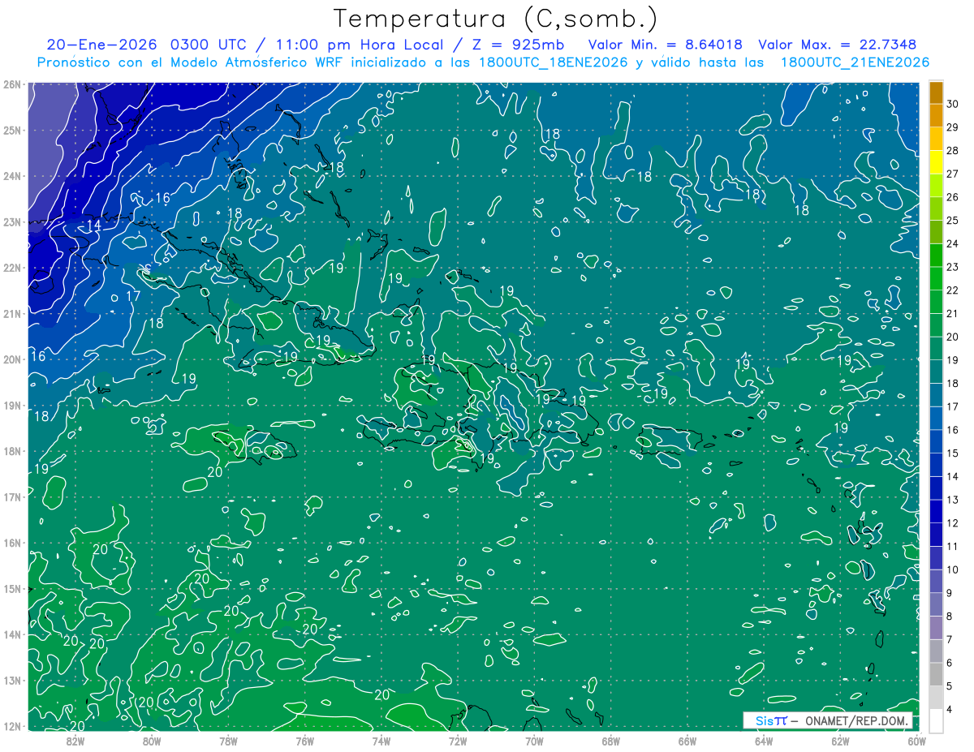Image resolution: width=974 pixels, height=752 pixels.
Task: Click the latitude axis label "24N"
Action: pyautogui.click(x=11, y=176)
